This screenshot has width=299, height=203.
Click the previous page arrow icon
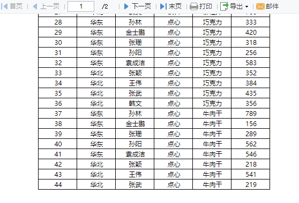pyautogui.click(x=35, y=6)
